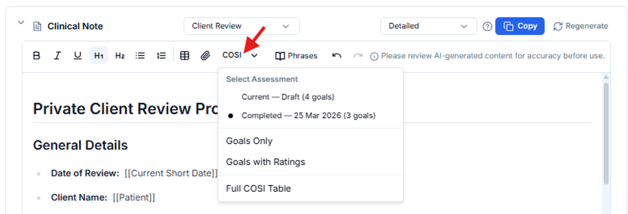The height and width of the screenshot is (214, 628).
Task: Click the help question mark icon
Action: click(x=487, y=26)
